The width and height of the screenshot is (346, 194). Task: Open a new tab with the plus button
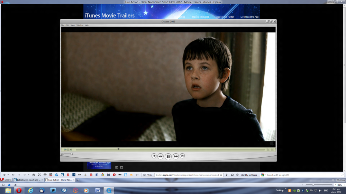pos(78,180)
